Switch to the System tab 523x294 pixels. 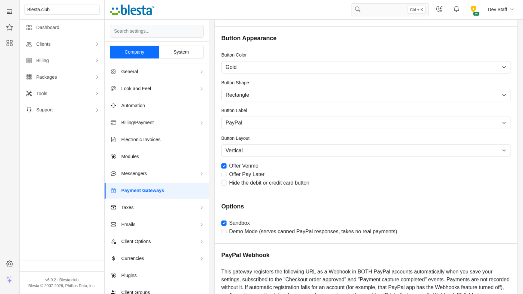click(x=181, y=52)
